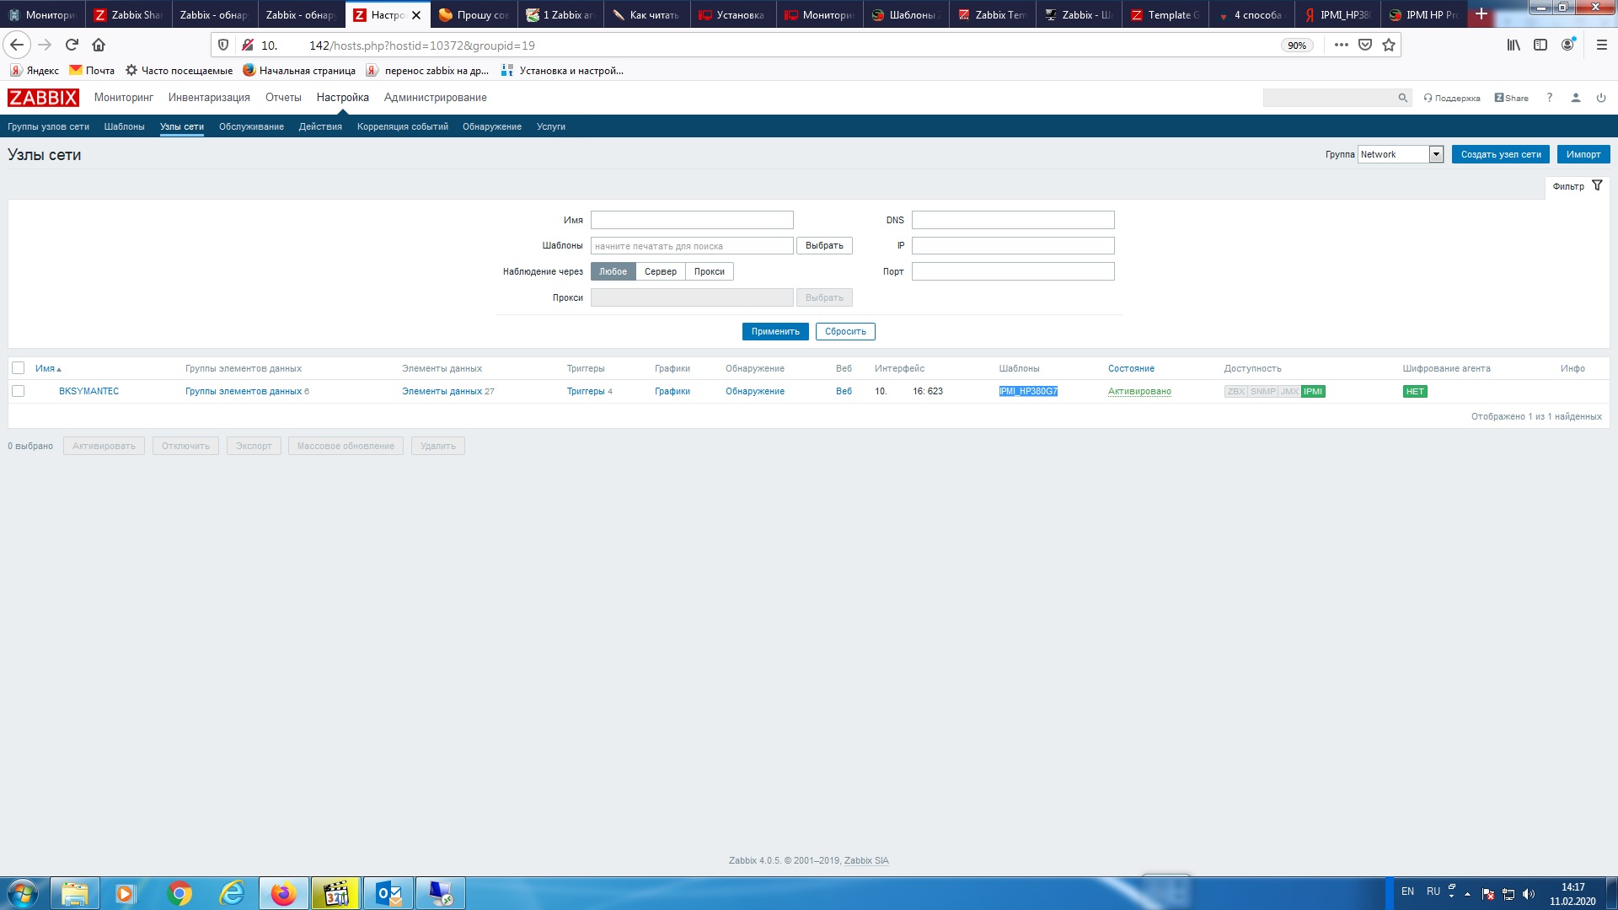Open a new browser tab with plus
The width and height of the screenshot is (1618, 910).
(x=1481, y=14)
